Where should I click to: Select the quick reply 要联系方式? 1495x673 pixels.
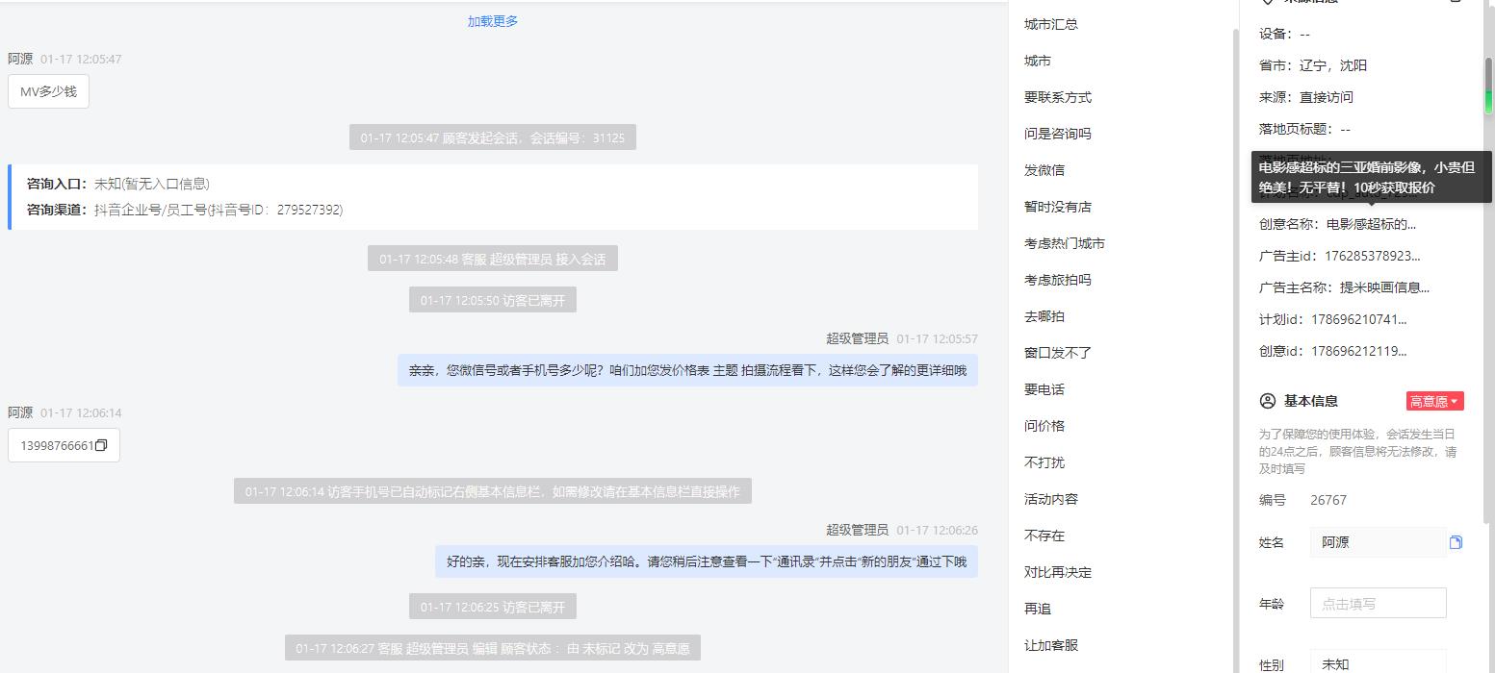[1058, 97]
